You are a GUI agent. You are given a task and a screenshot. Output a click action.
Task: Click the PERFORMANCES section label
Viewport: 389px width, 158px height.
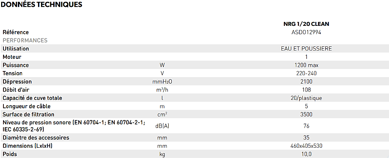pos(25,40)
